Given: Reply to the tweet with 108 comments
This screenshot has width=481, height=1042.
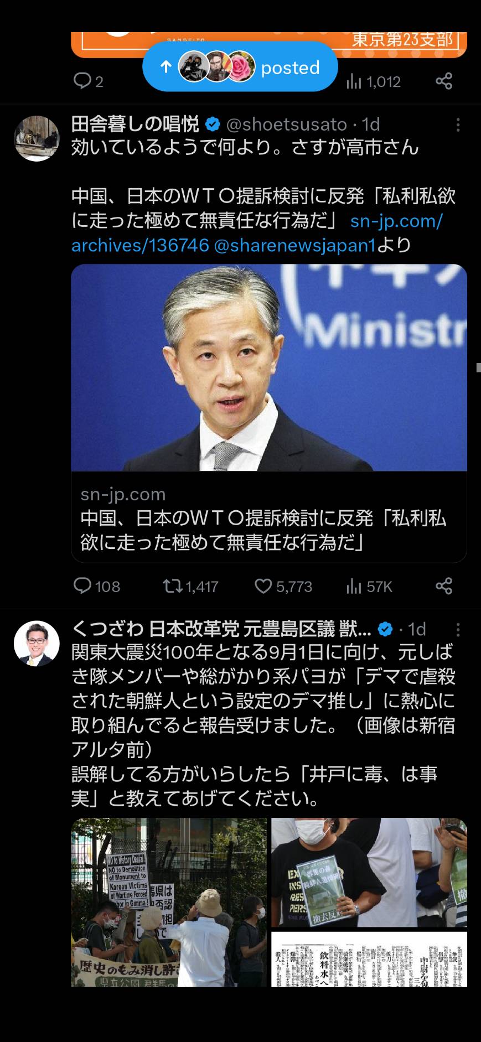Looking at the screenshot, I should [x=97, y=586].
